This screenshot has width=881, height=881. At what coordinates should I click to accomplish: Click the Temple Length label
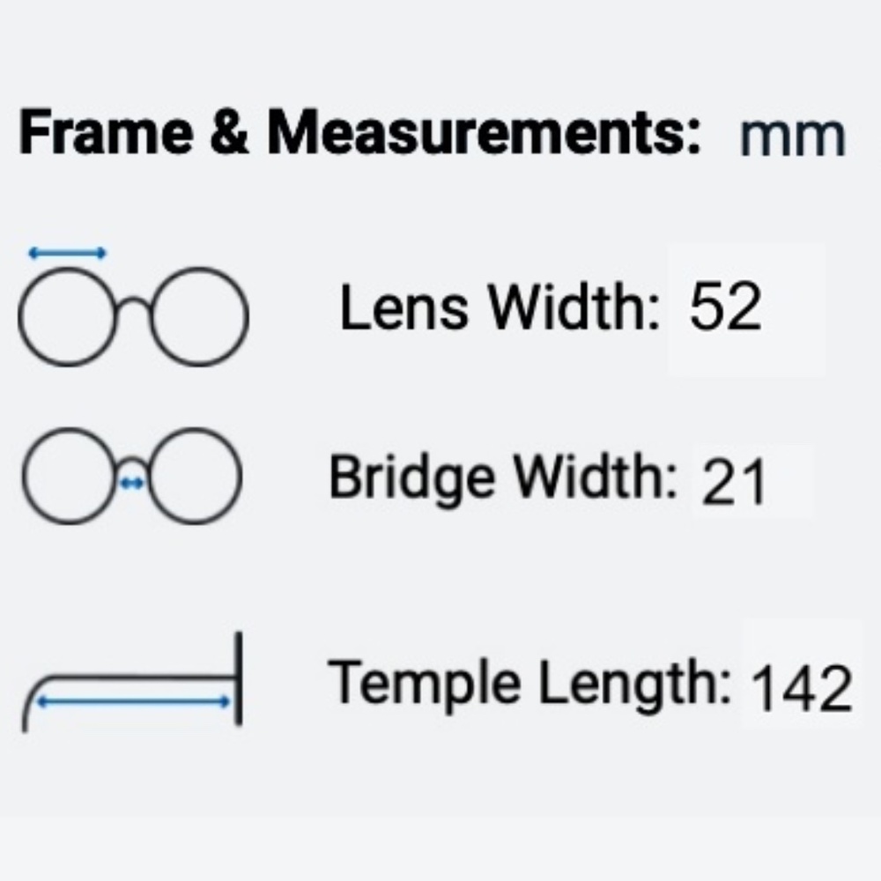pyautogui.click(x=529, y=683)
